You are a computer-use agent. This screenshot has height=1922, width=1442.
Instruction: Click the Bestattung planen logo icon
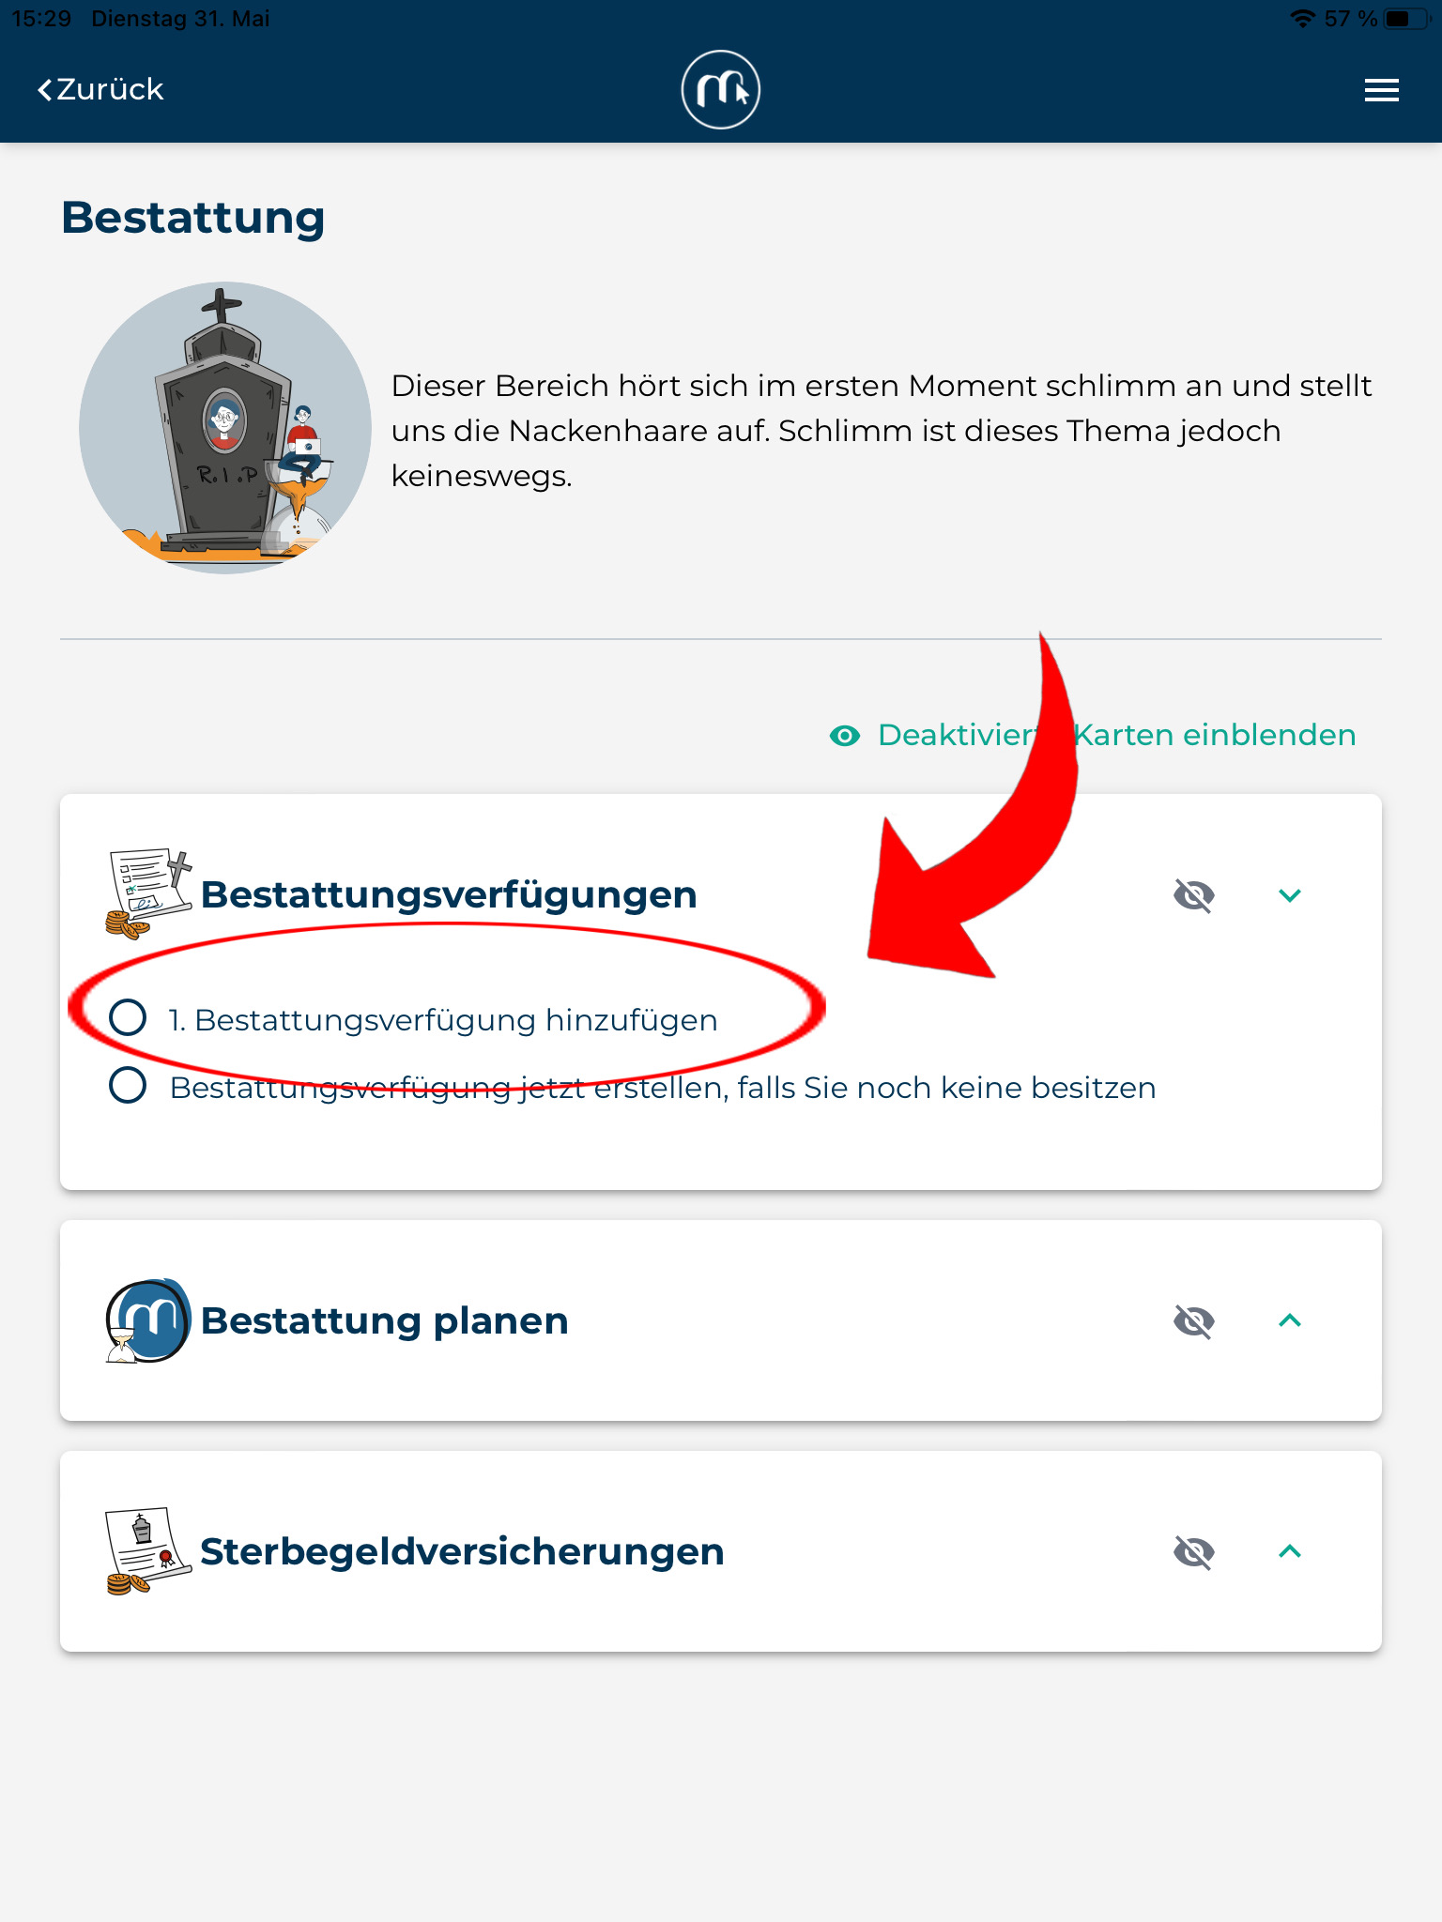coord(148,1320)
